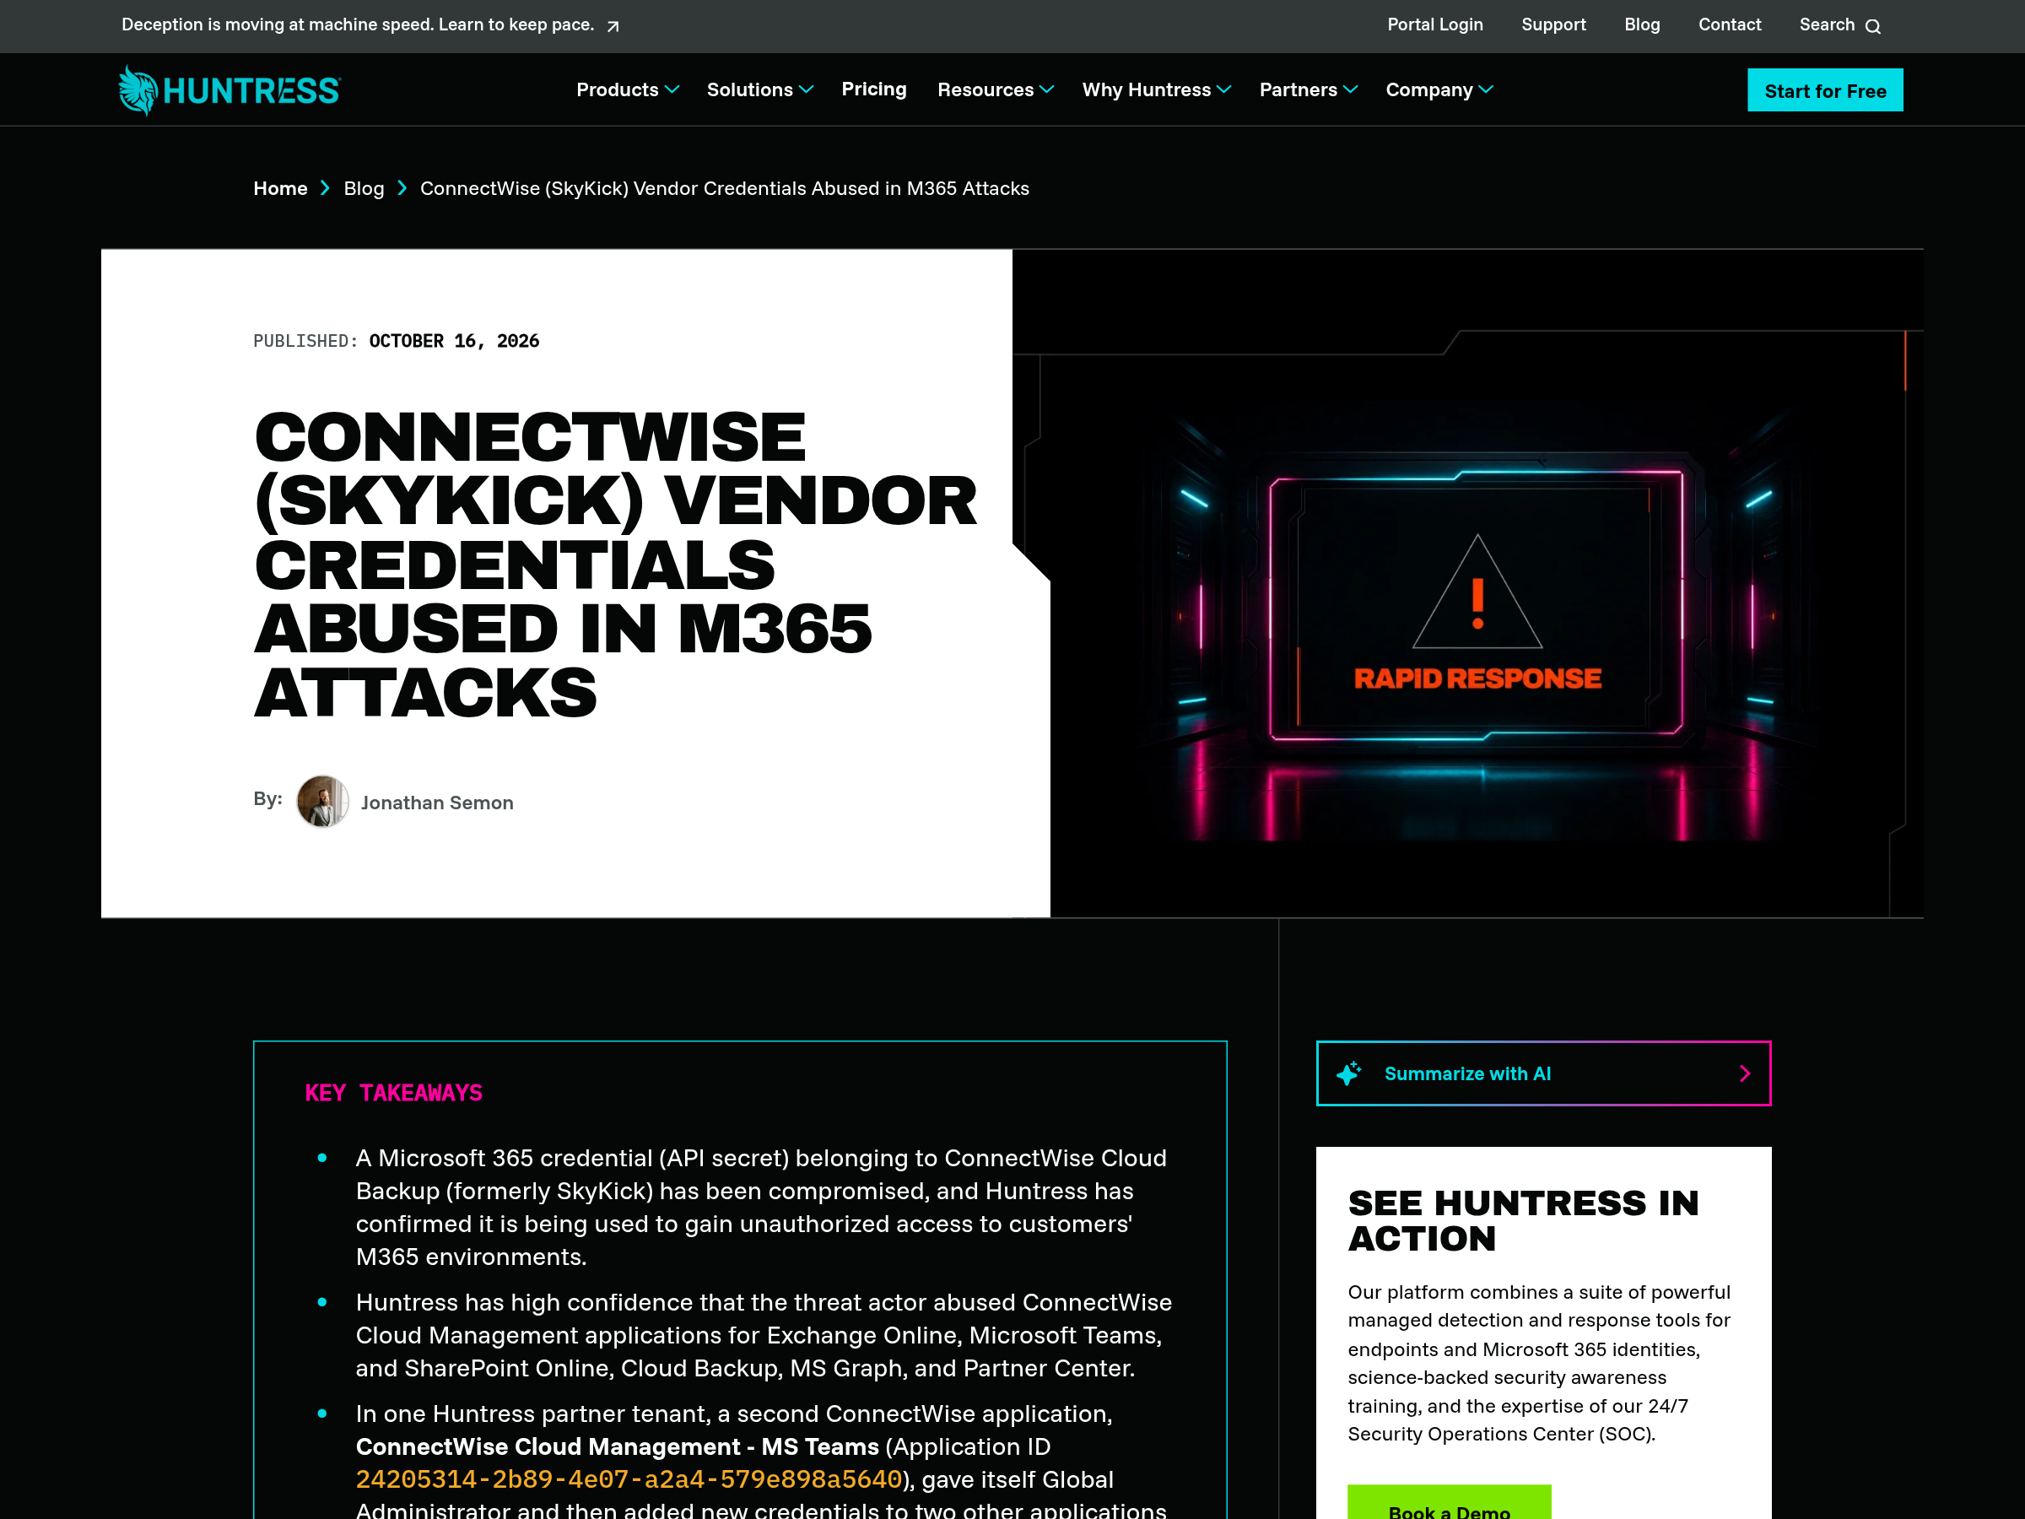Click Jonathan Semon's author avatar
This screenshot has height=1519, width=2025.
322,801
